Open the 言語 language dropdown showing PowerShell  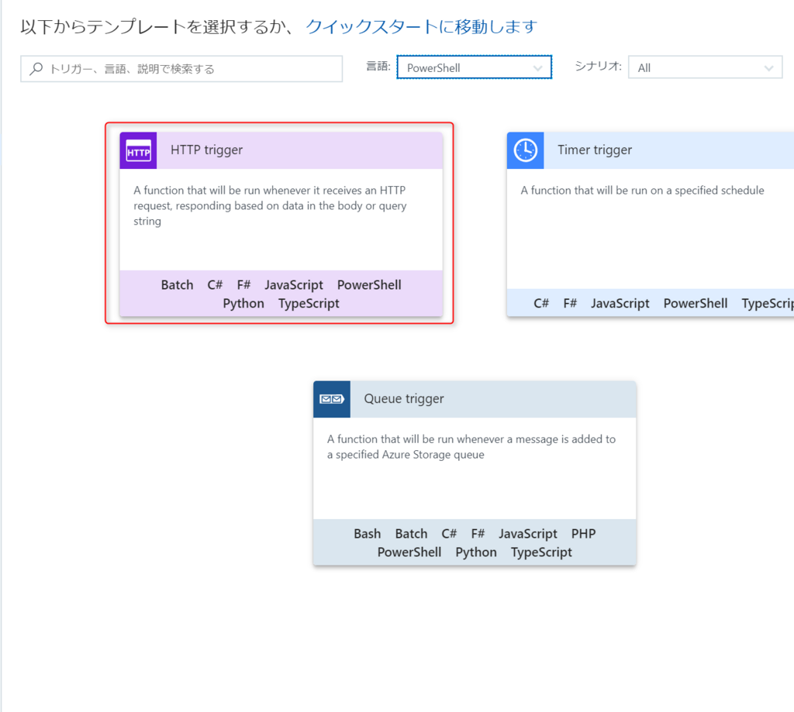tap(474, 67)
